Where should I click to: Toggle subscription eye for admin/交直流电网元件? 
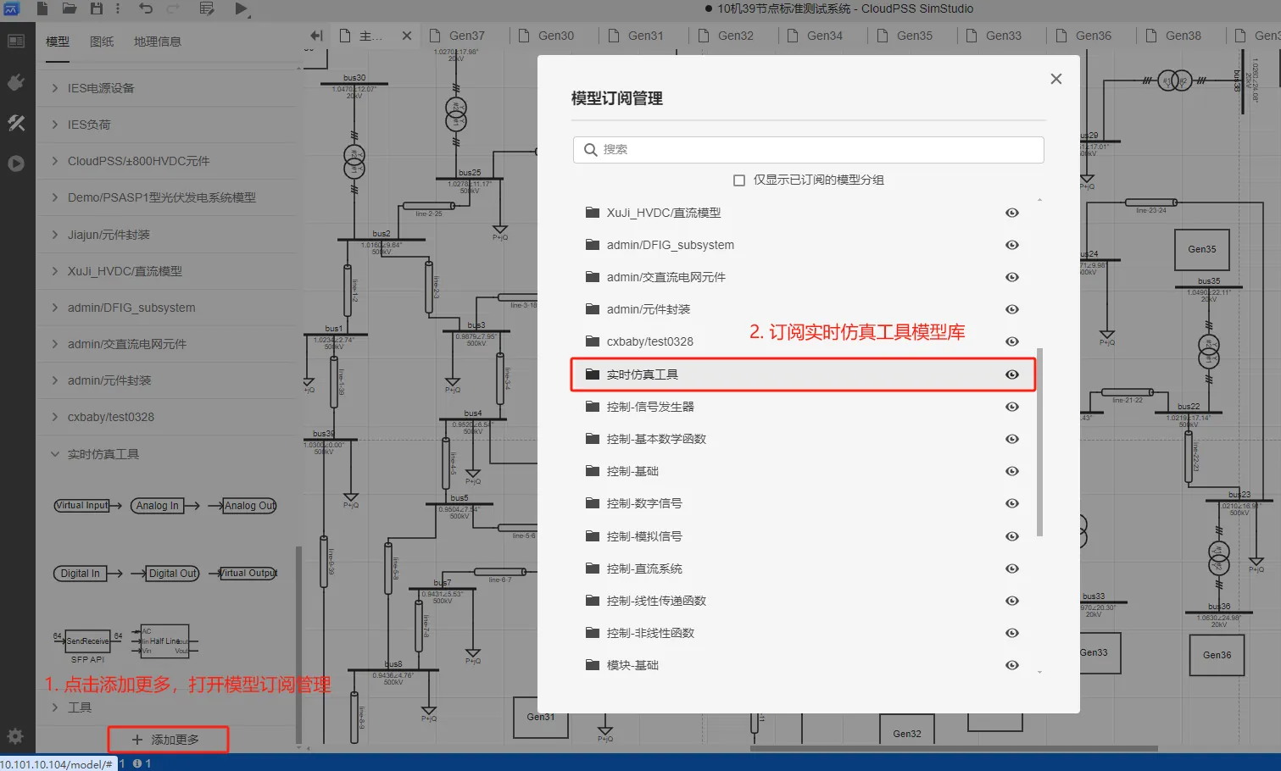pos(1012,277)
